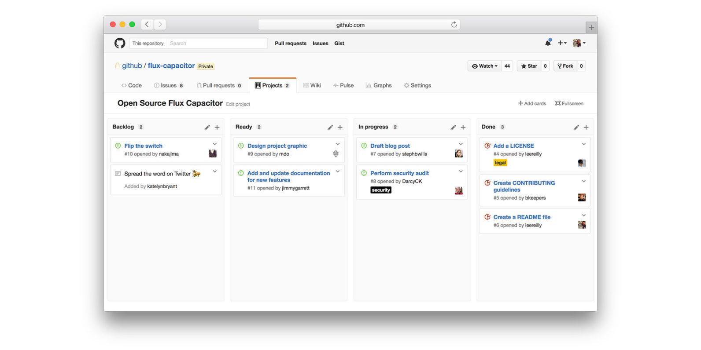Image resolution: width=701 pixels, height=350 pixels.
Task: Open a new browser tab
Action: click(x=591, y=27)
